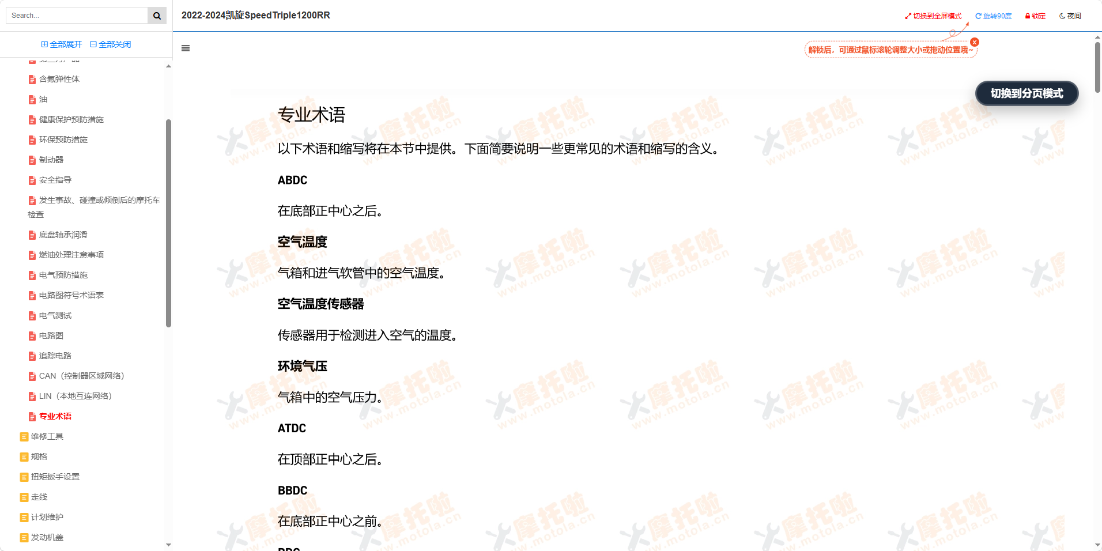Open 发生事故、碰撞或倾倒后的摩托车检查 page
This screenshot has width=1102, height=551.
pyautogui.click(x=94, y=207)
